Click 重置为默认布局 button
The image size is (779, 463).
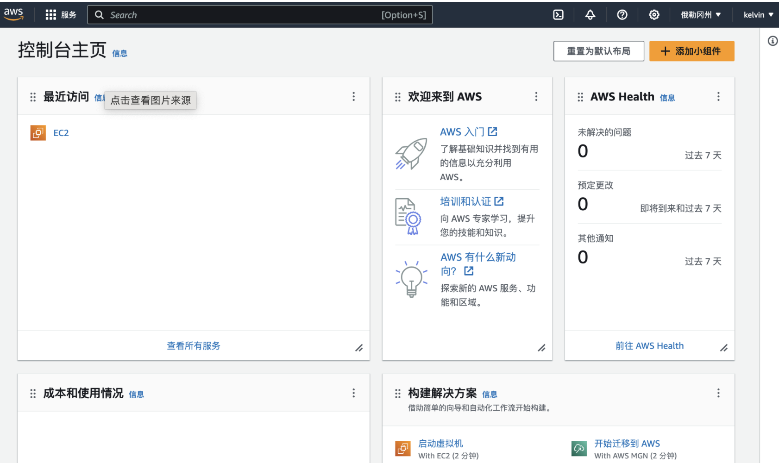(x=598, y=51)
